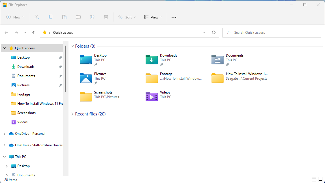Click the Rename icon

[78, 17]
